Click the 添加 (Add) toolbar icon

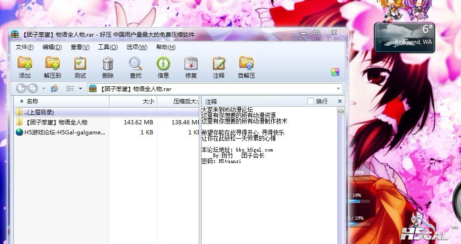(x=25, y=68)
